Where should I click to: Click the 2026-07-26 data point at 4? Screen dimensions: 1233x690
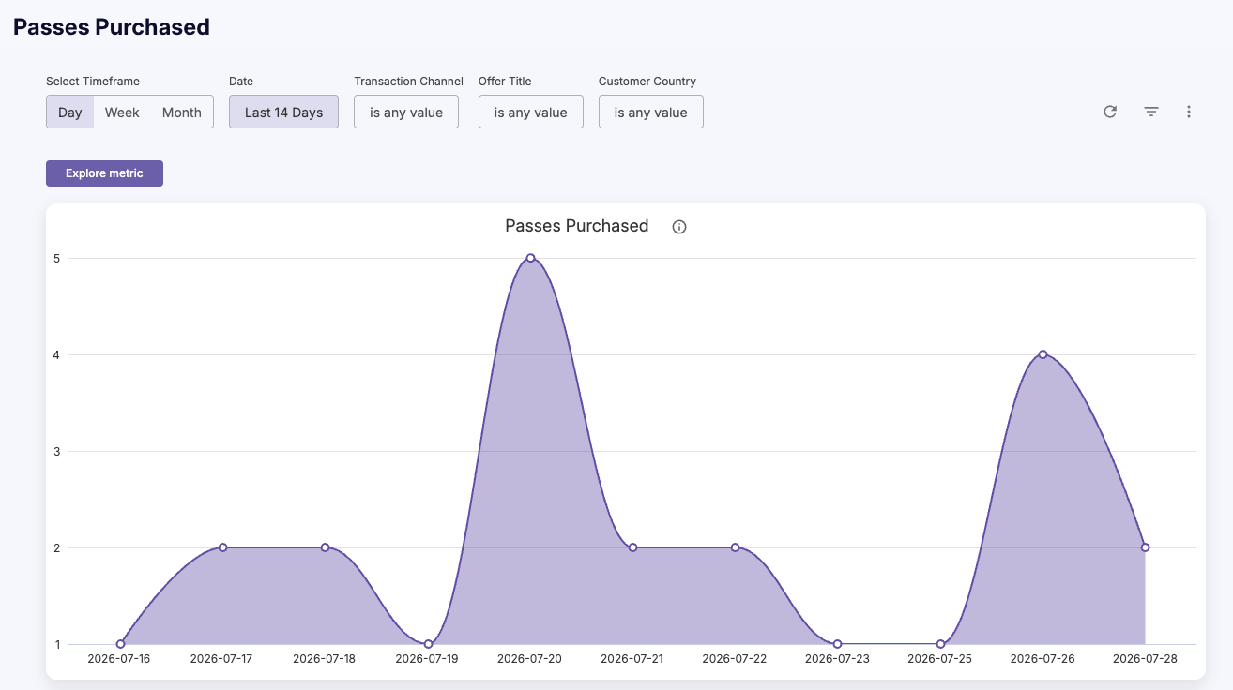(x=1043, y=354)
